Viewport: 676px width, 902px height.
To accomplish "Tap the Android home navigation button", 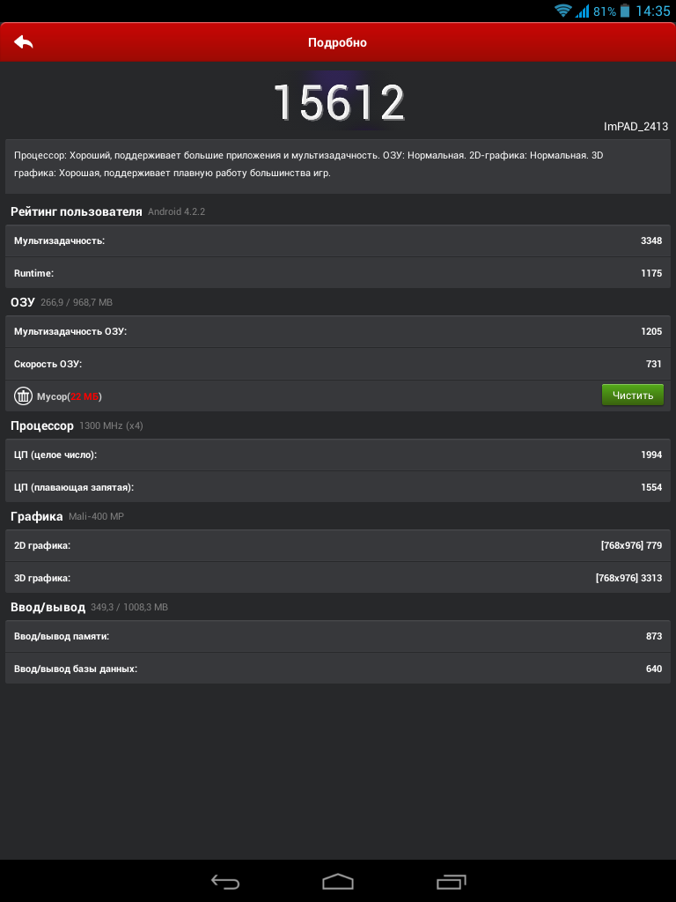I will [338, 881].
